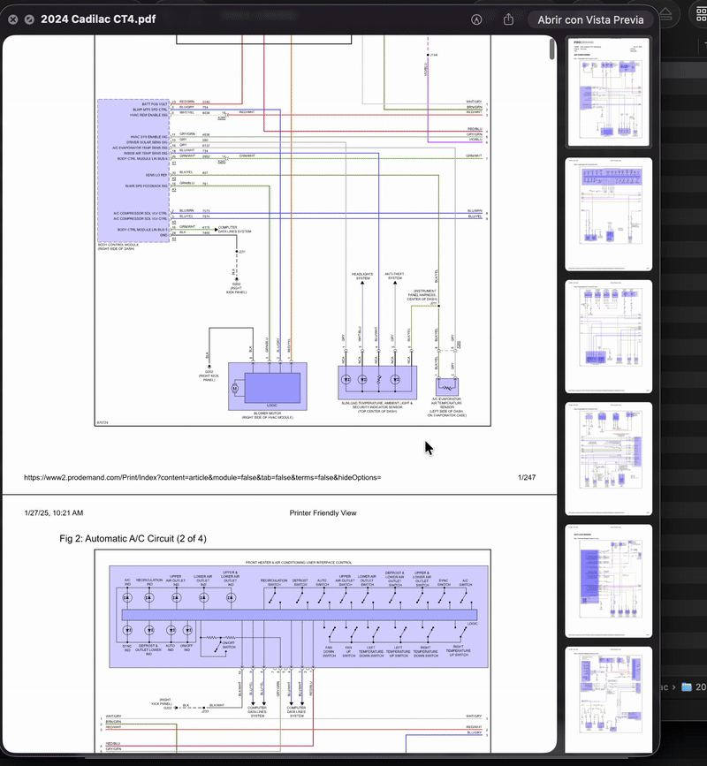Viewport: 707px width, 766px height.
Task: Click the Body Control Module block
Action: click(x=133, y=170)
